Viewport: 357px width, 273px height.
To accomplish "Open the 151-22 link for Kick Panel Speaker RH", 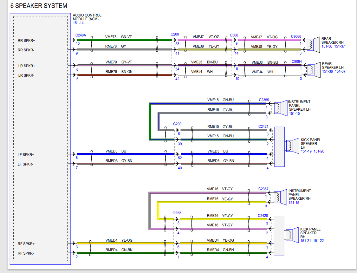I will pos(318,240).
